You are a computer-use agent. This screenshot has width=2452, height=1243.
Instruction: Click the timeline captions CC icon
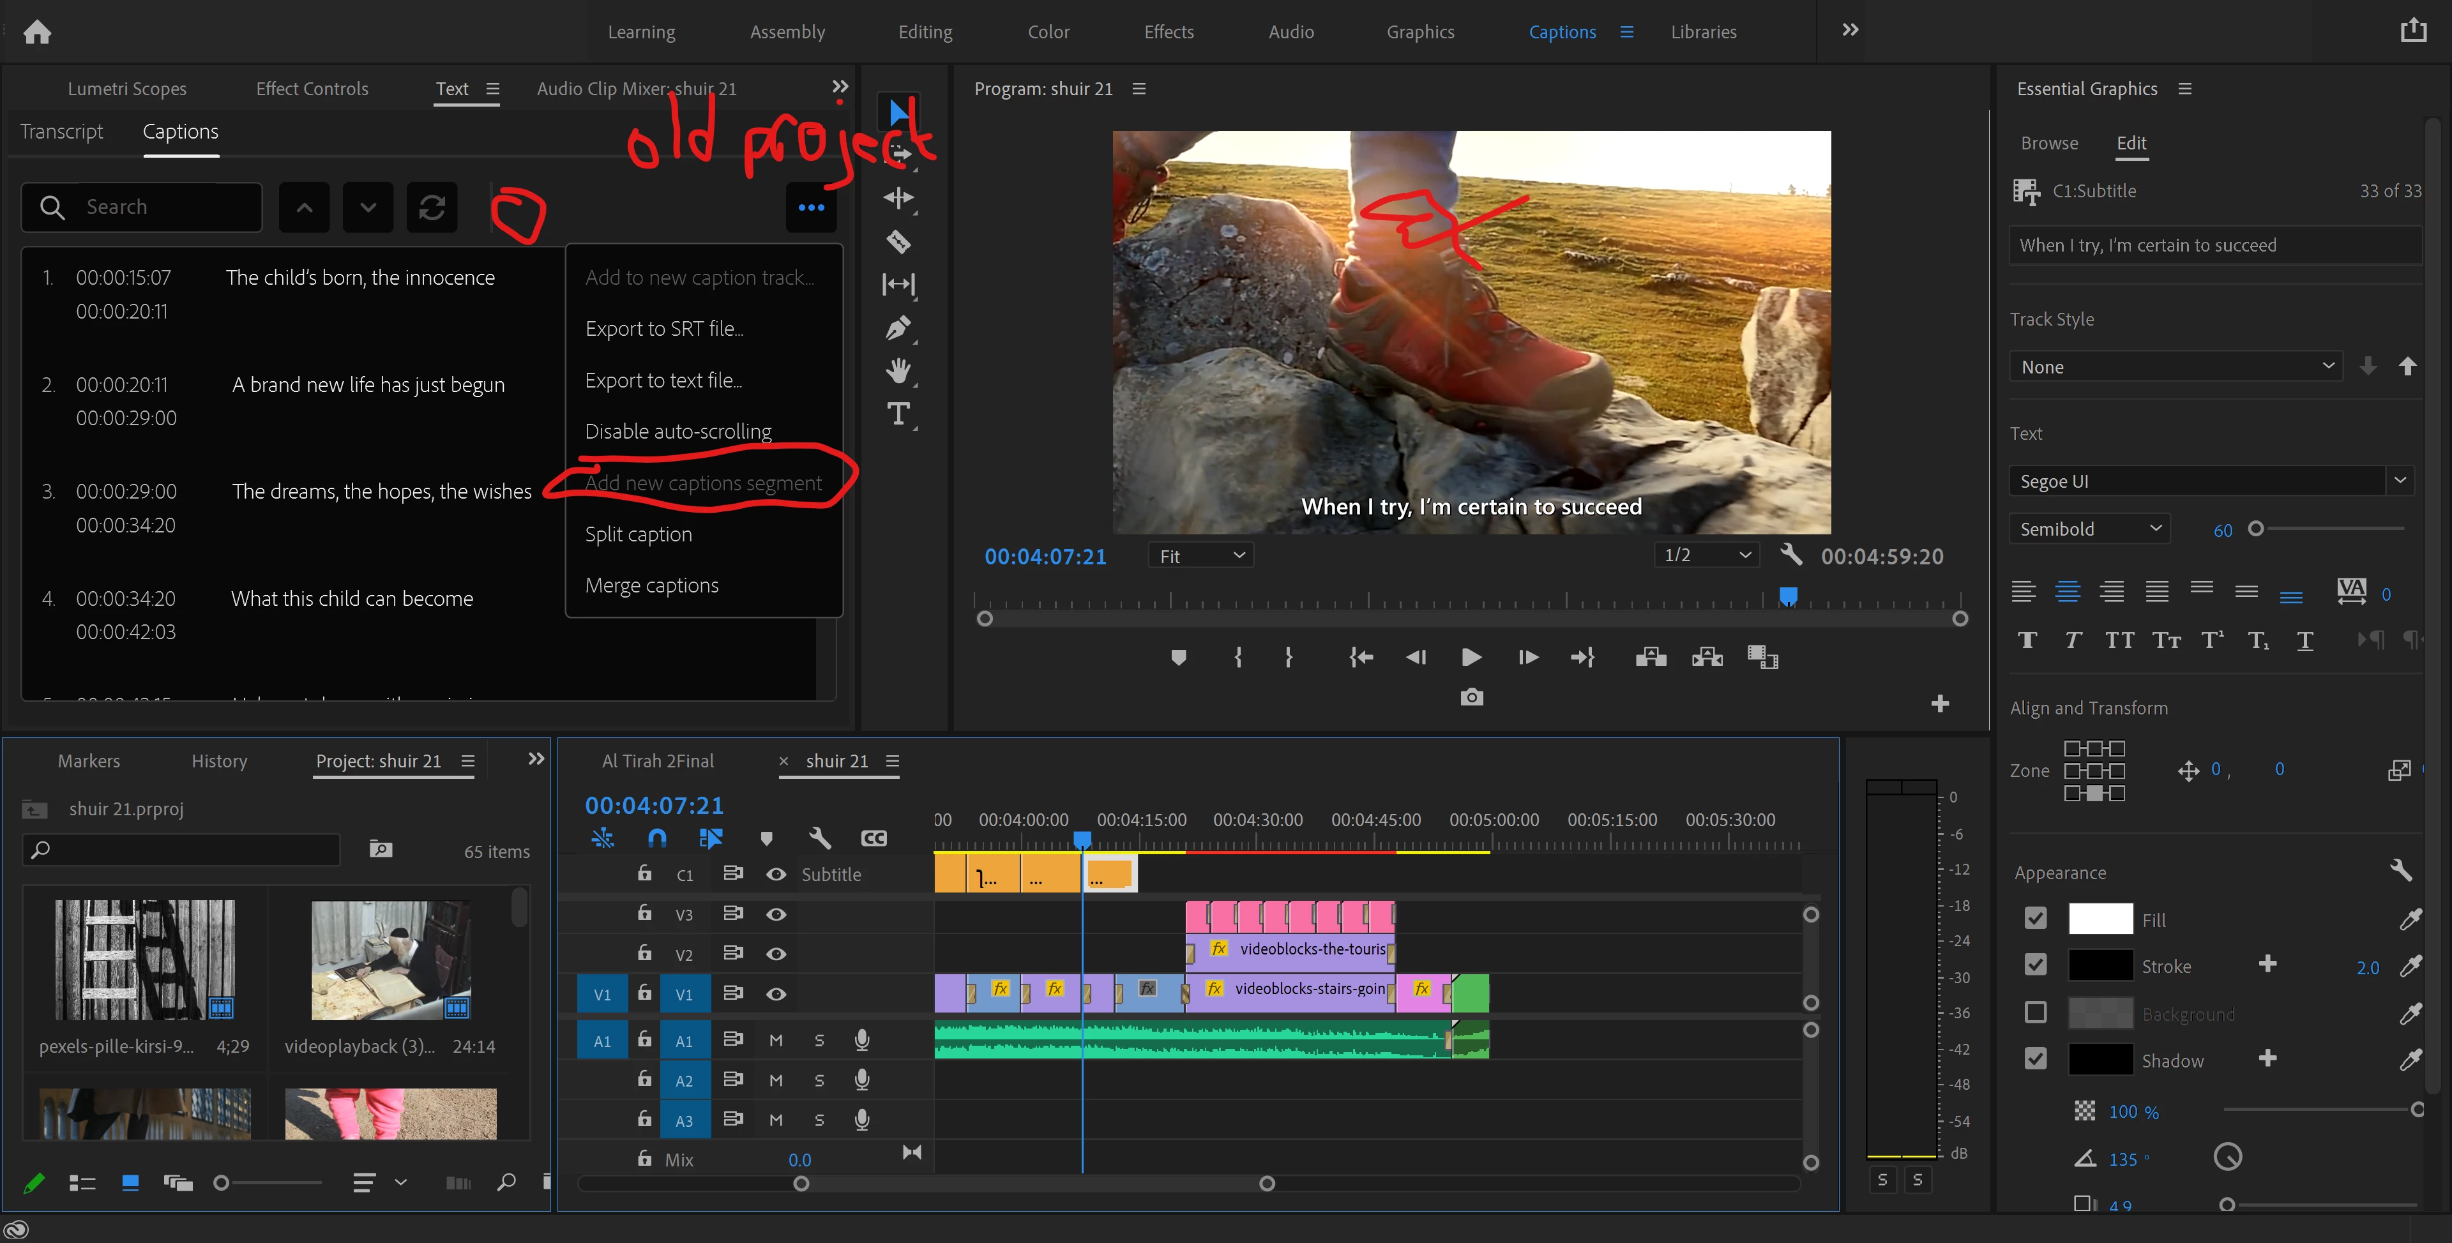tap(873, 838)
